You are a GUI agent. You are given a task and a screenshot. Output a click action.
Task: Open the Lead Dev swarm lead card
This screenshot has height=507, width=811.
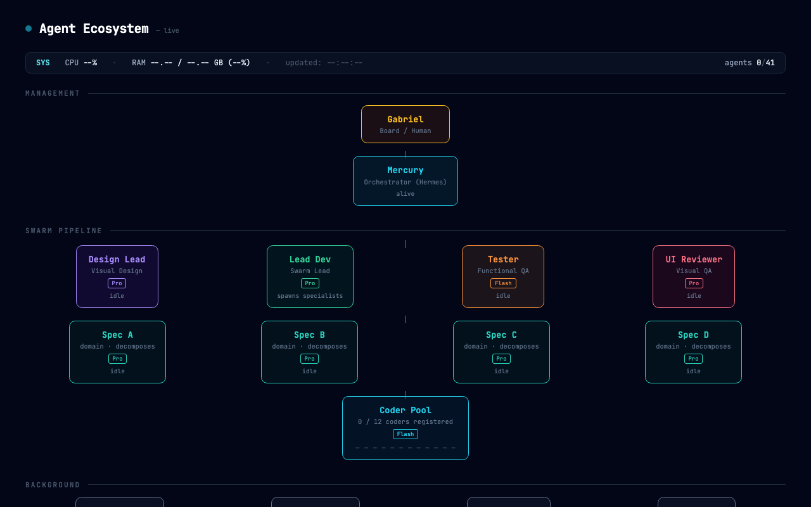pos(310,276)
